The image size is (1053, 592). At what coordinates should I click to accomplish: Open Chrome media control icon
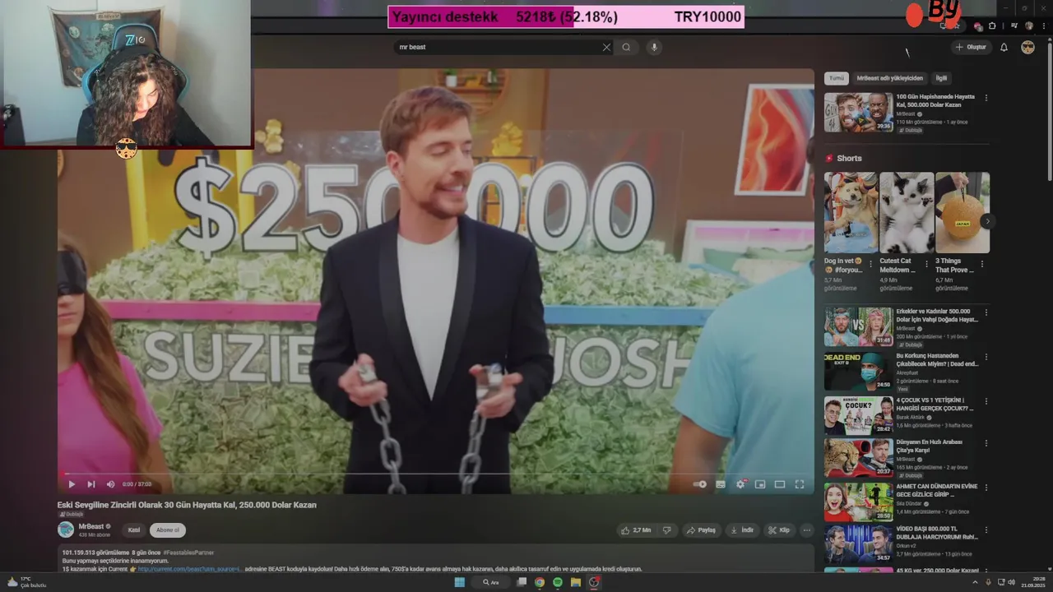click(1014, 26)
